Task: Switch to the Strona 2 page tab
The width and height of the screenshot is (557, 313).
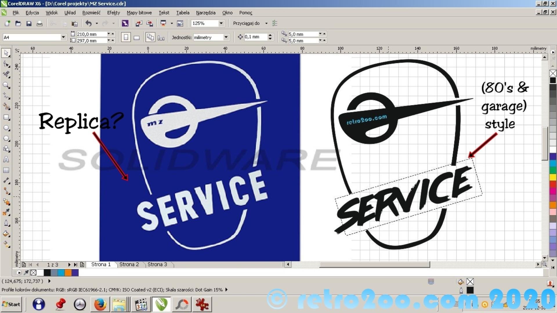Action: point(129,264)
